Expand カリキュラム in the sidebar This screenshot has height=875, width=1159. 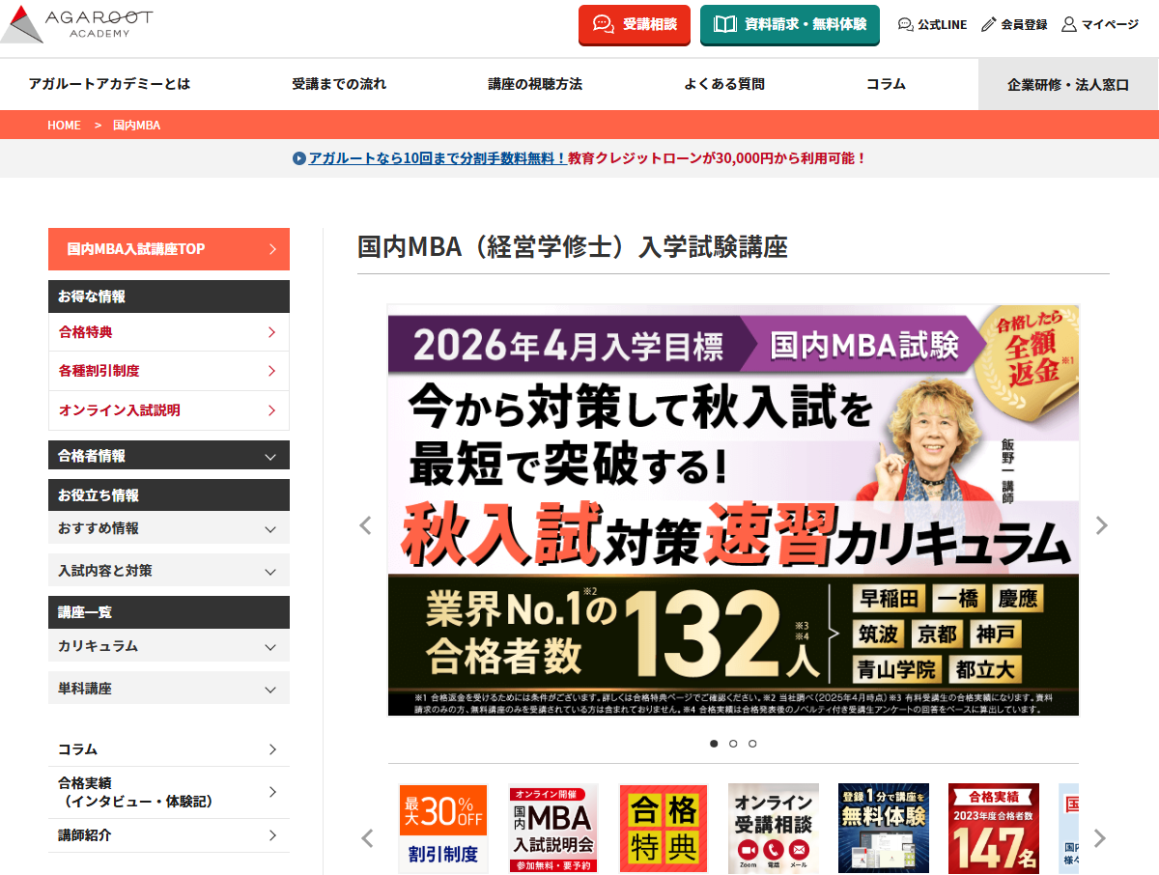point(169,646)
